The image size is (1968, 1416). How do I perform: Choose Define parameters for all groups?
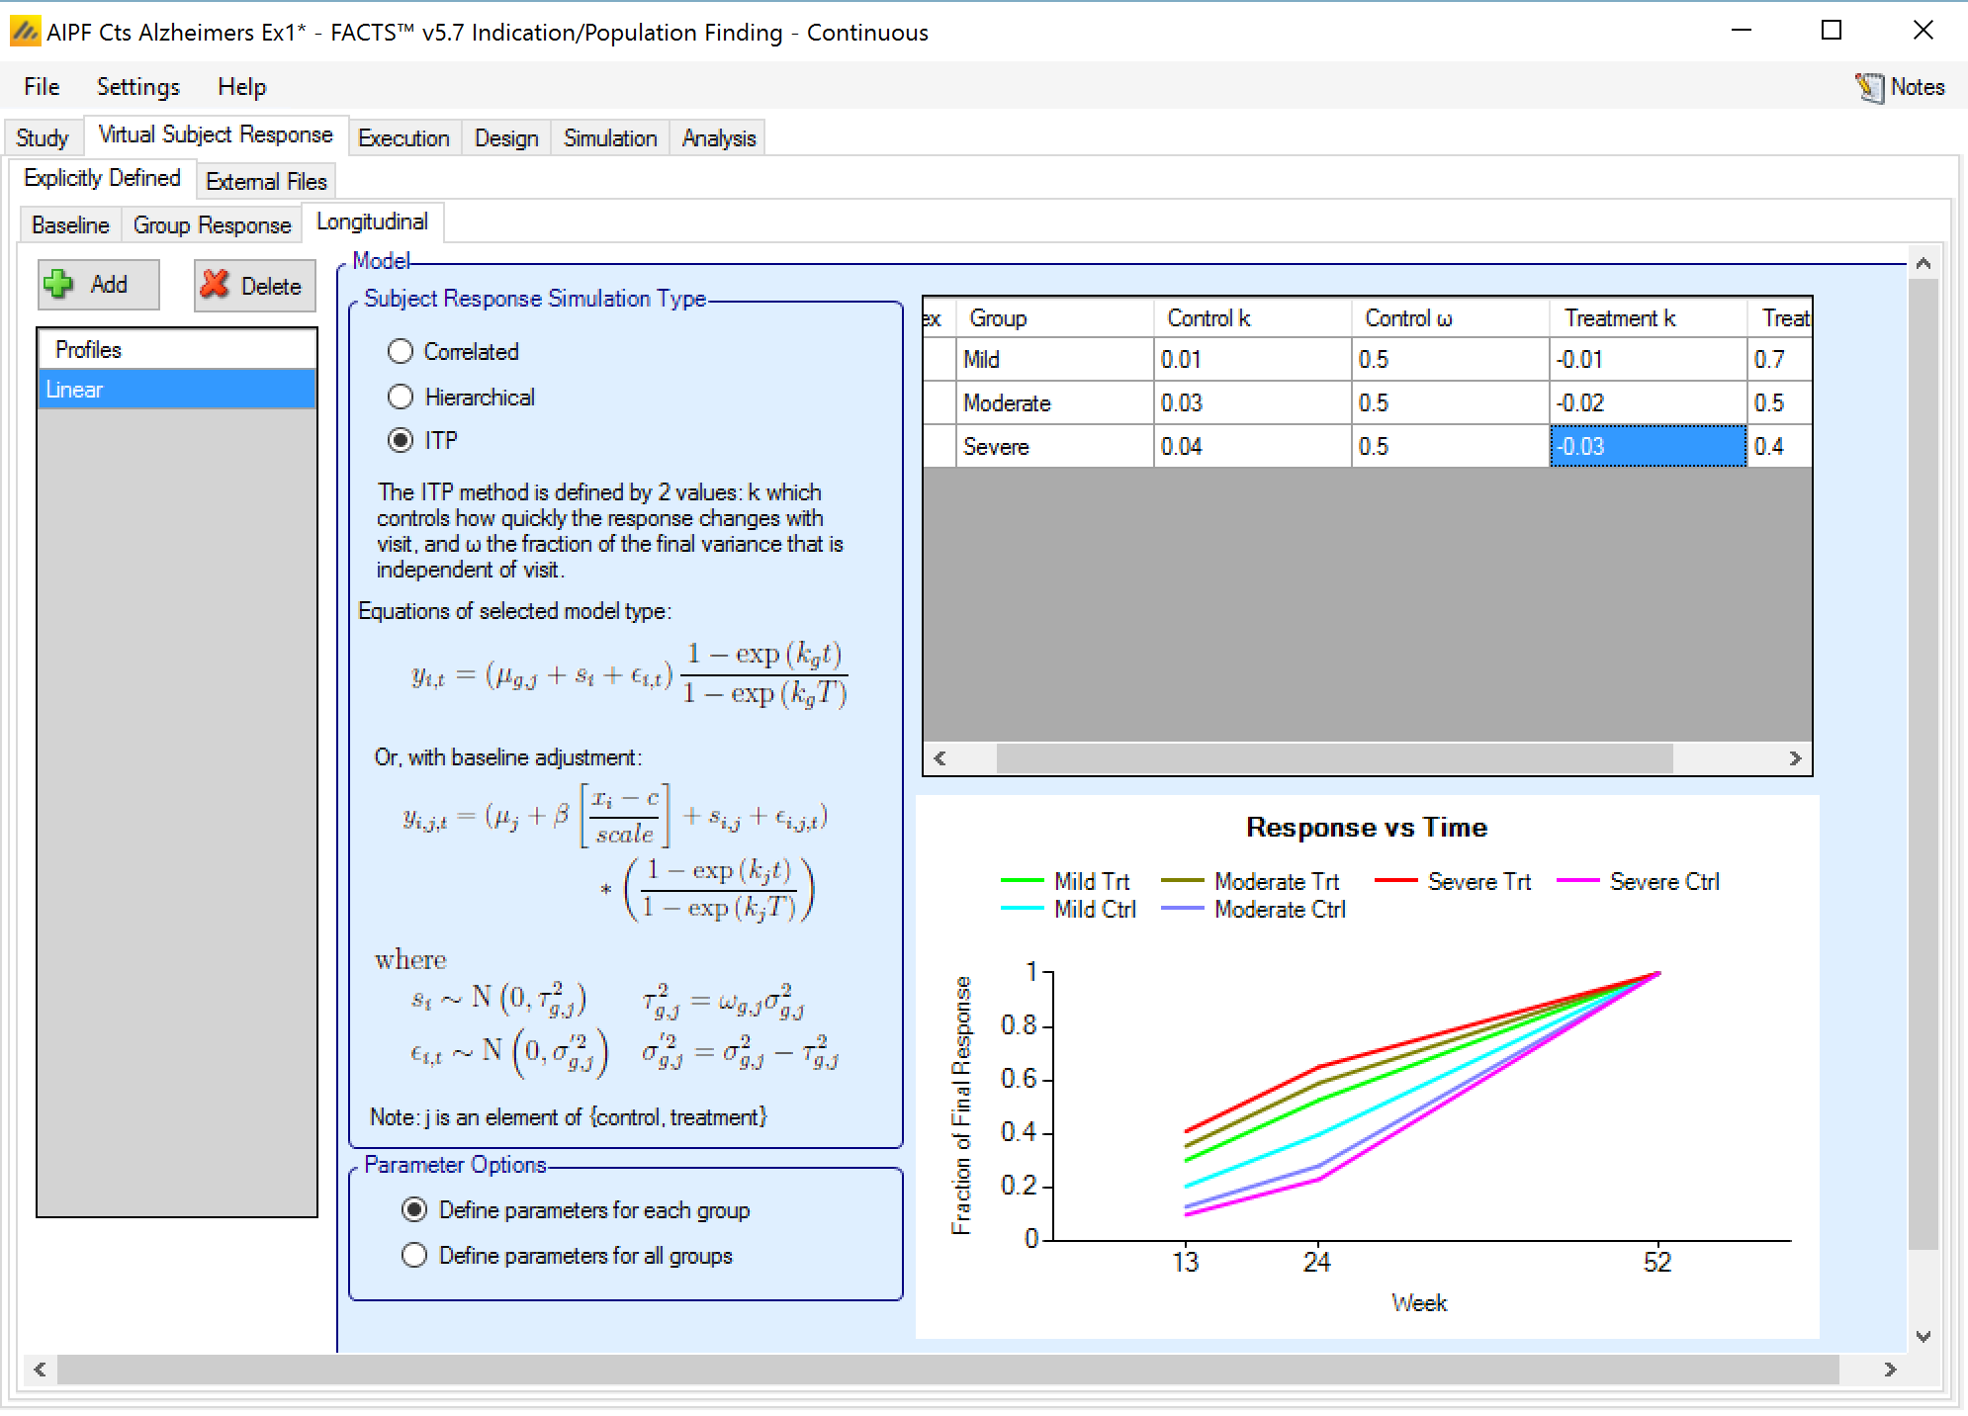tap(414, 1255)
